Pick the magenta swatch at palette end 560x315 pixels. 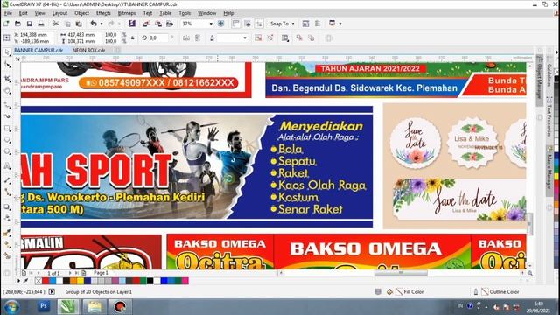185,281
